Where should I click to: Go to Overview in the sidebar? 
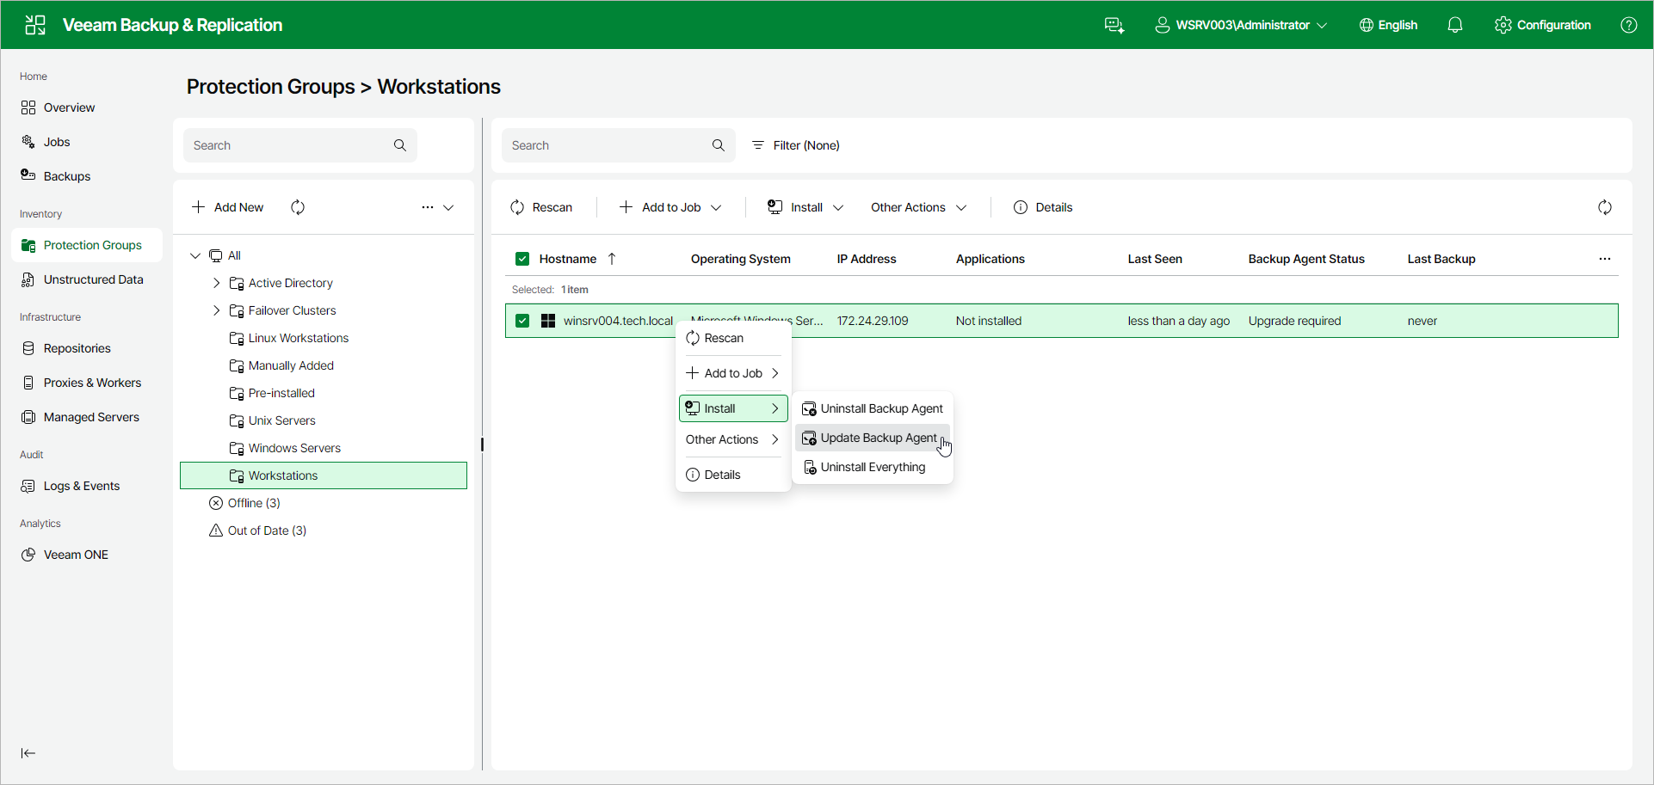(86, 107)
